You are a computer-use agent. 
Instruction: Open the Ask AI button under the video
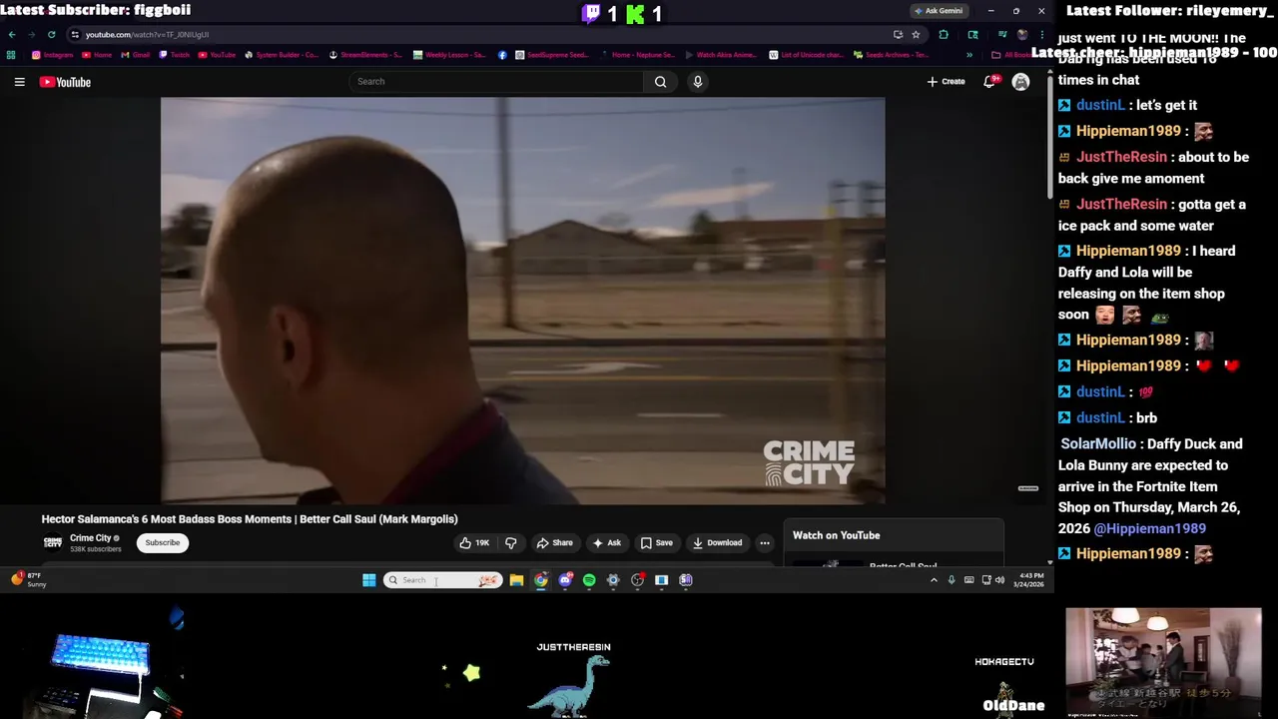point(606,543)
